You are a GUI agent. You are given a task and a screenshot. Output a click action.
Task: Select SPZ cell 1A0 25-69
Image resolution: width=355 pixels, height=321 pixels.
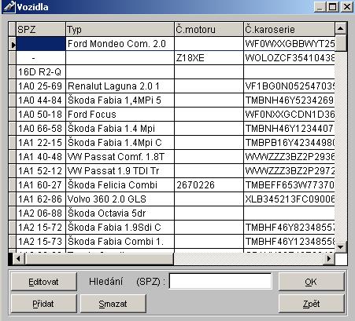click(x=41, y=86)
